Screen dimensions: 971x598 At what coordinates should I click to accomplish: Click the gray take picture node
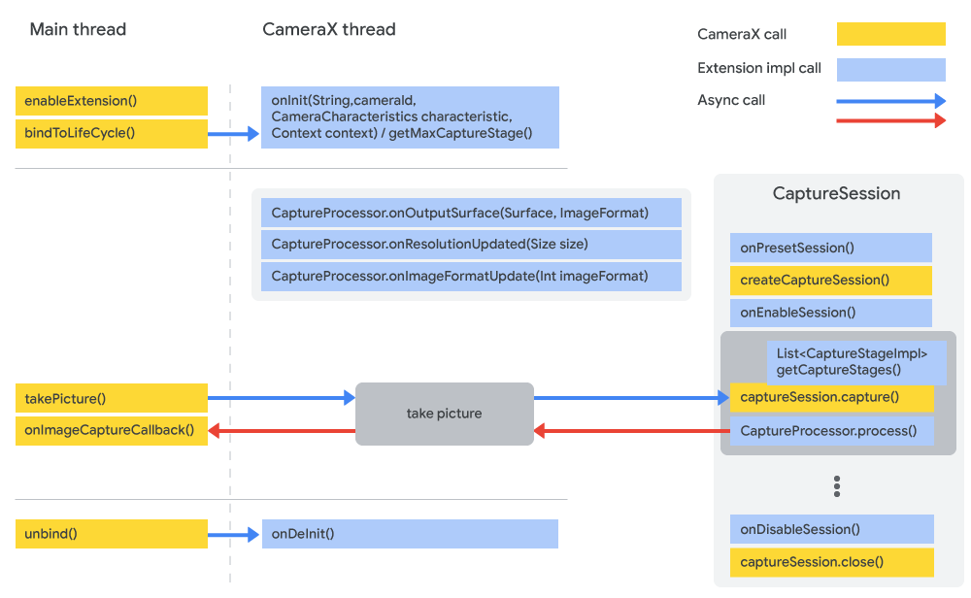pos(444,414)
